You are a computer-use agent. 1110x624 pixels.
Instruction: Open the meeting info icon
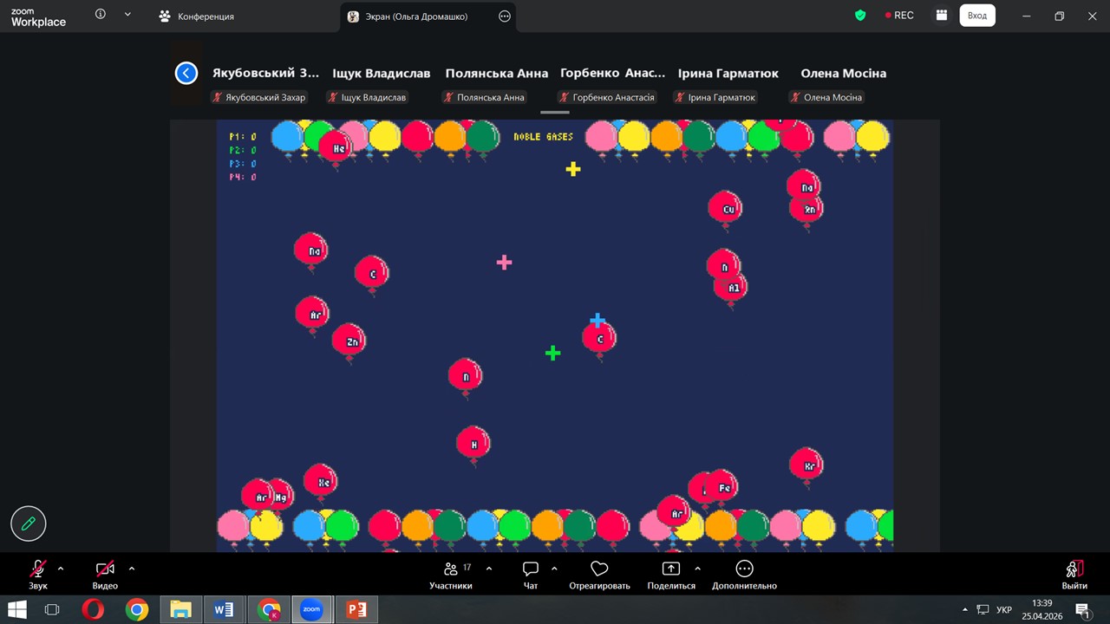pyautogui.click(x=101, y=15)
